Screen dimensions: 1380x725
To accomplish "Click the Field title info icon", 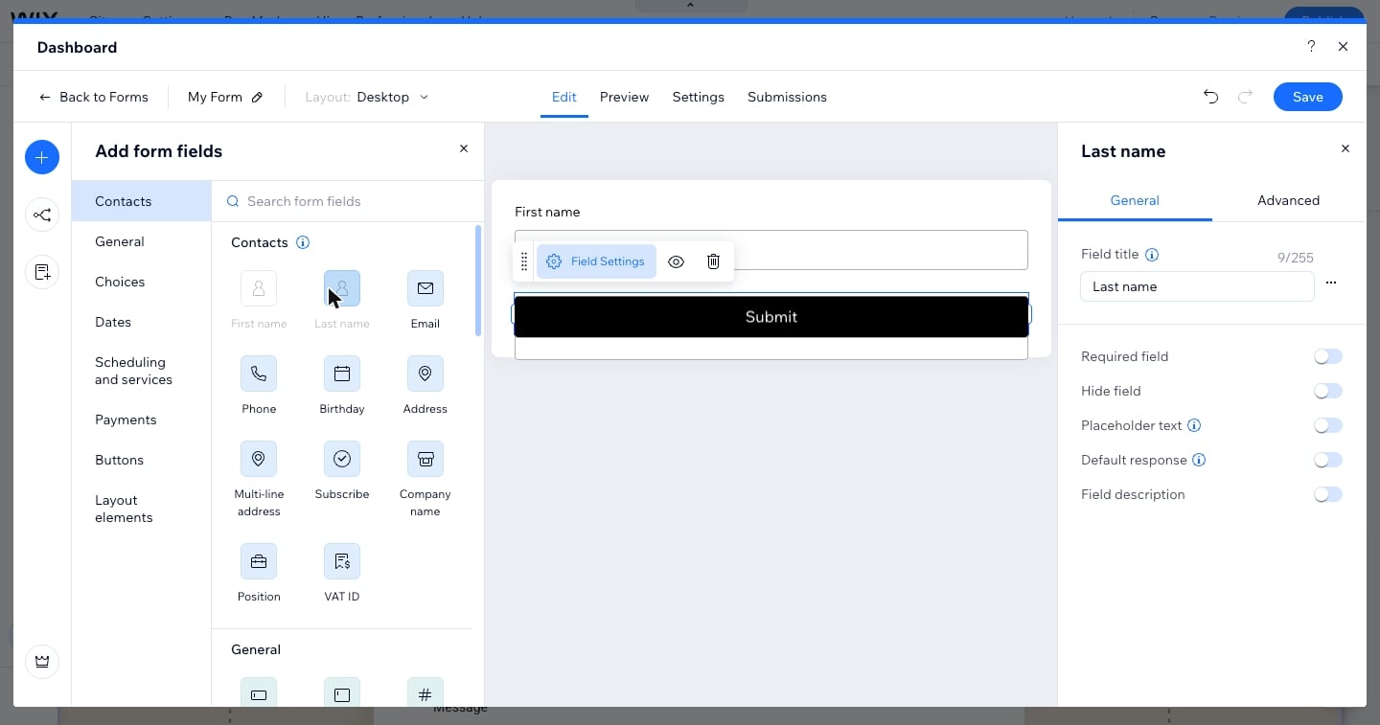I will [x=1152, y=255].
